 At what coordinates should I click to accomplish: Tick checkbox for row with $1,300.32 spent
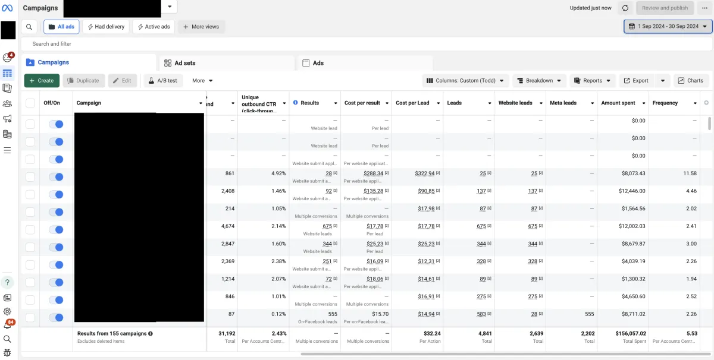click(x=30, y=282)
